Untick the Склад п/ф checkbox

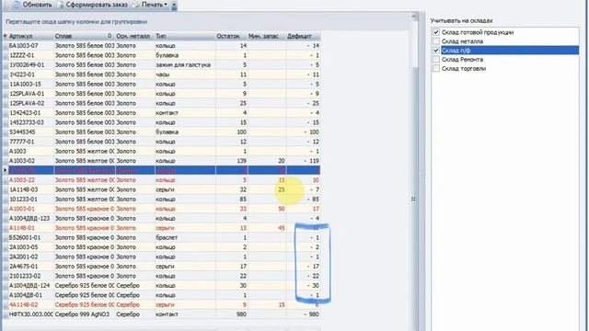point(436,51)
